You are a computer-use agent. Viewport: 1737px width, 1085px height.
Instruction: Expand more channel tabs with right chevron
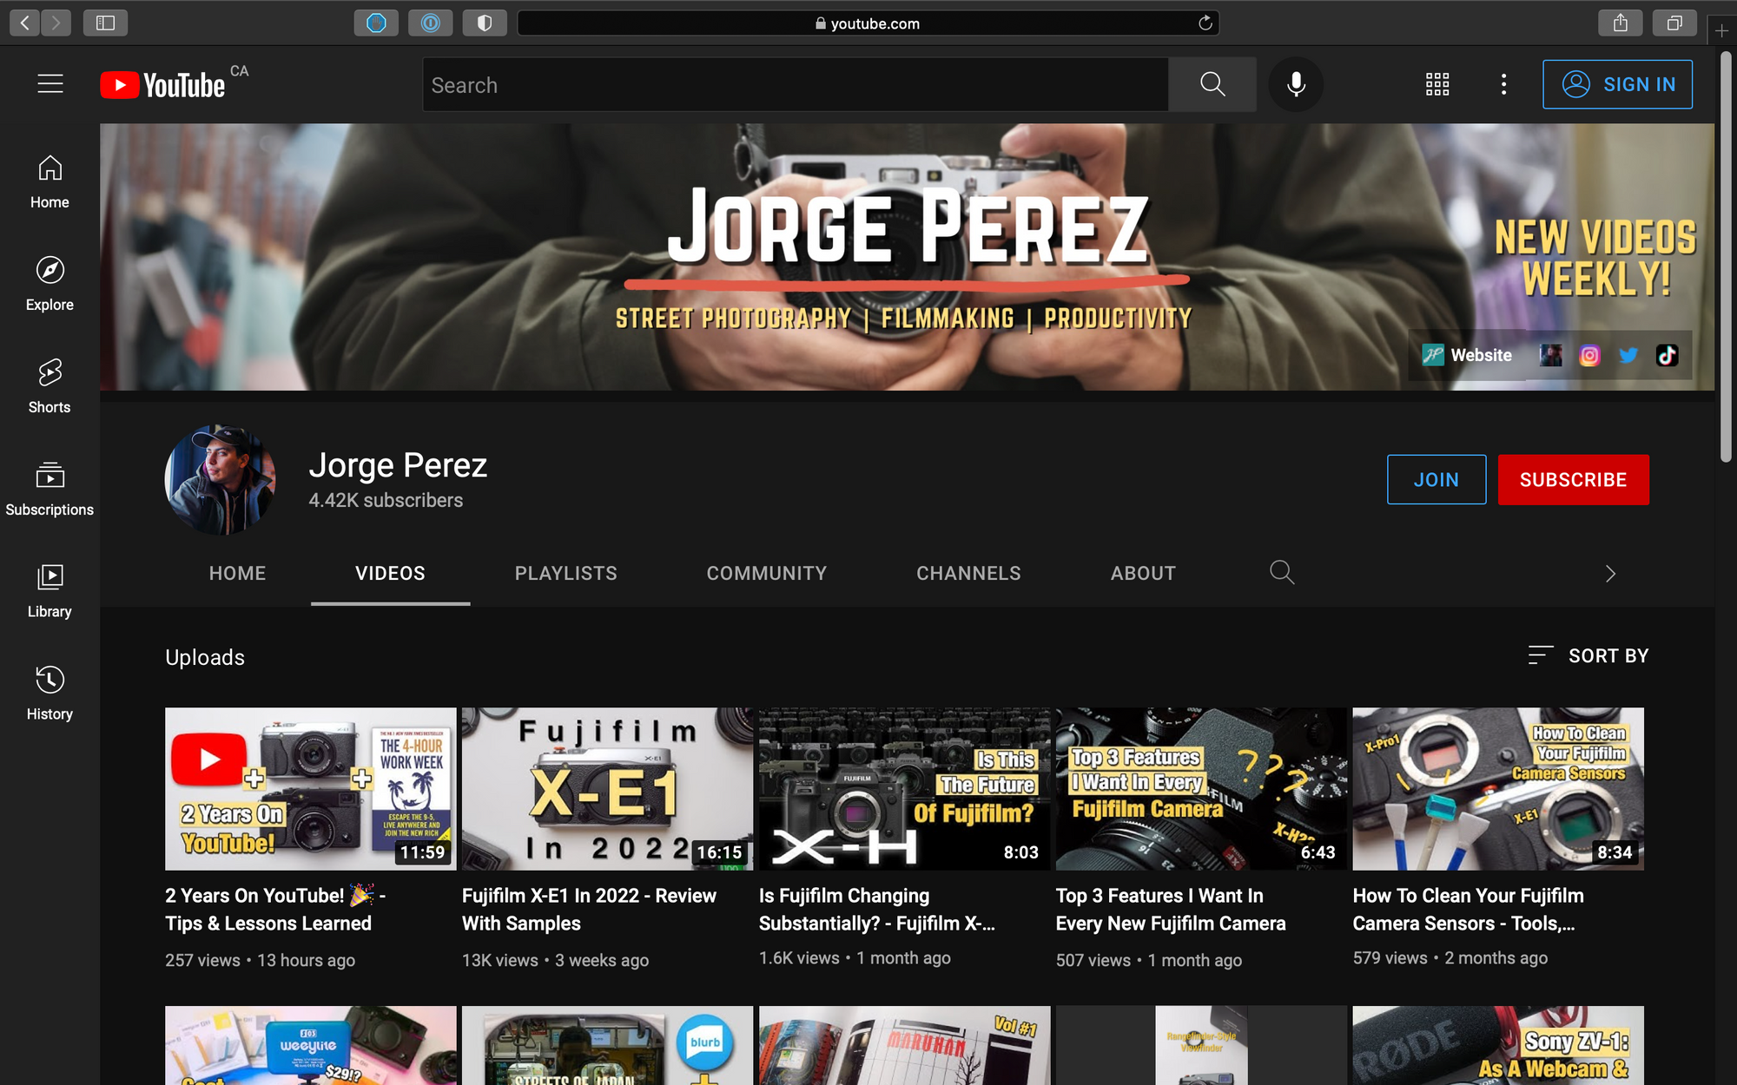click(1610, 574)
